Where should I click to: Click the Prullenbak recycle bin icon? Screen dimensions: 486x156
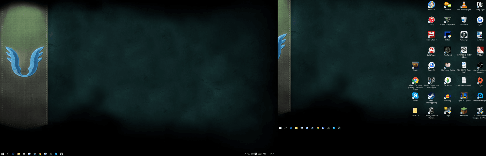pyautogui.click(x=464, y=20)
